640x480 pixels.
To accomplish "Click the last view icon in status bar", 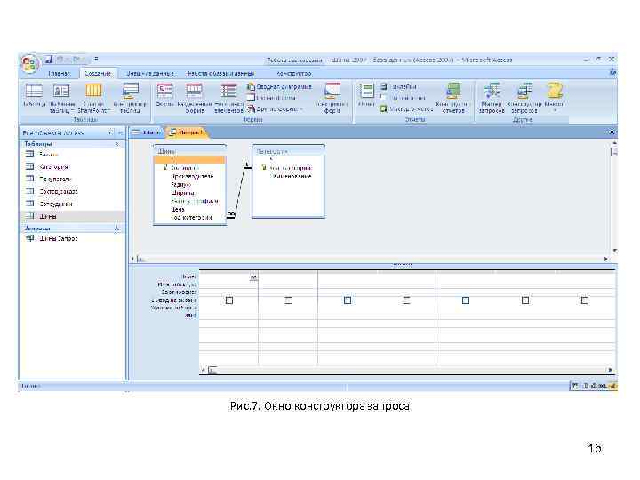I will (x=612, y=386).
